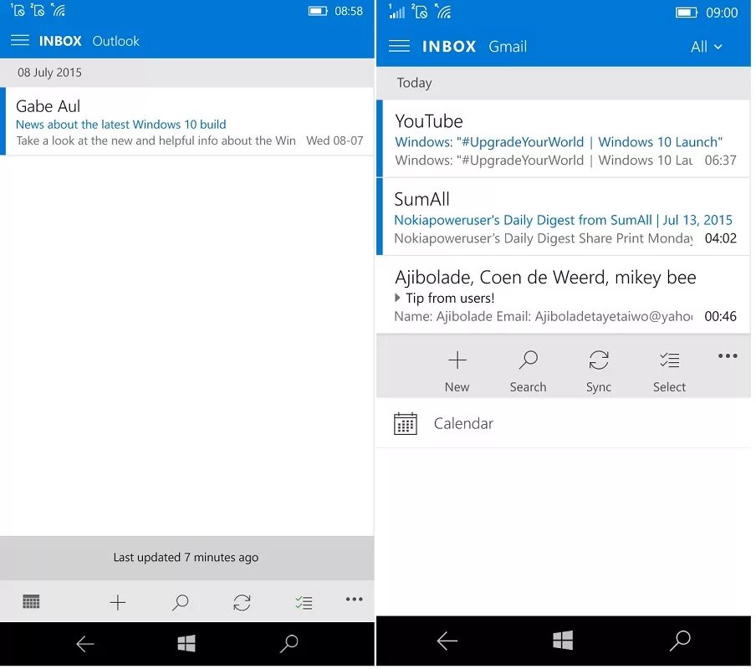Screen dimensions: 756x669
Task: Tap the Search magnifier in Gmail toolbar
Action: coord(528,360)
